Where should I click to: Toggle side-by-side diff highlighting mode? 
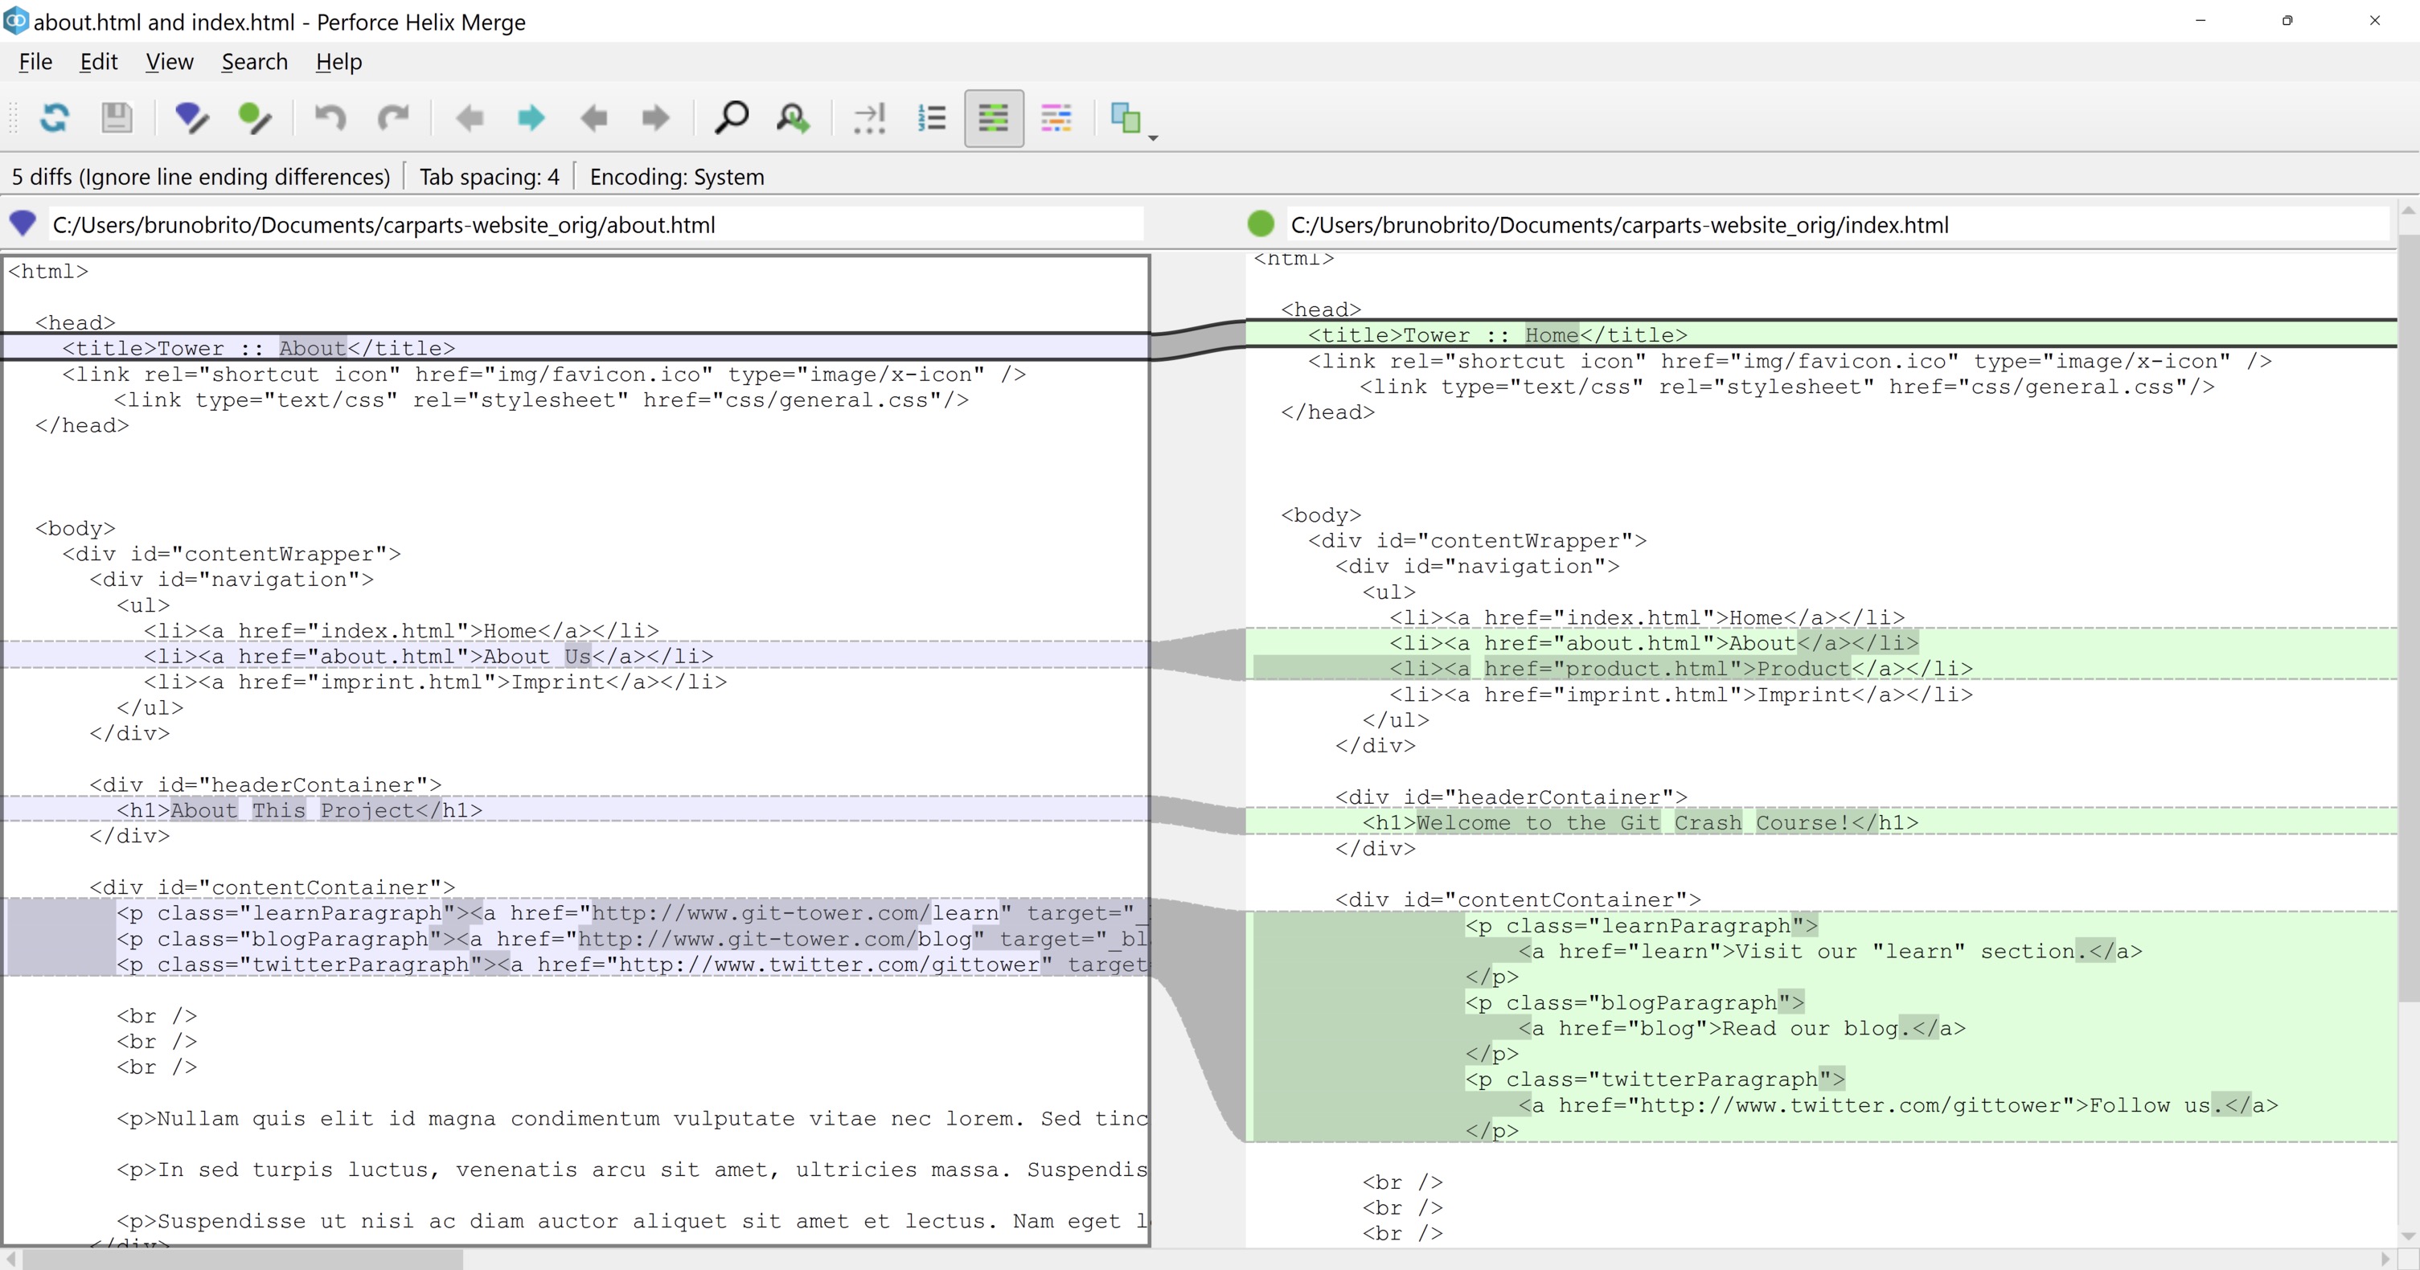pos(993,117)
